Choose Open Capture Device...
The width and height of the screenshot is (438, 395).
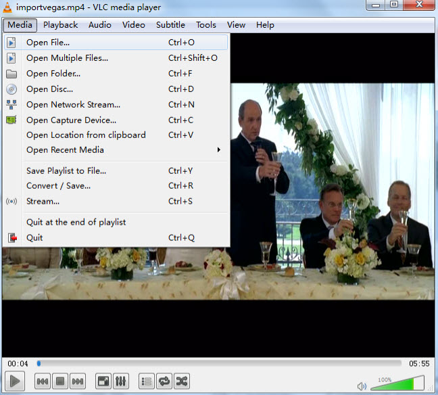pyautogui.click(x=116, y=120)
